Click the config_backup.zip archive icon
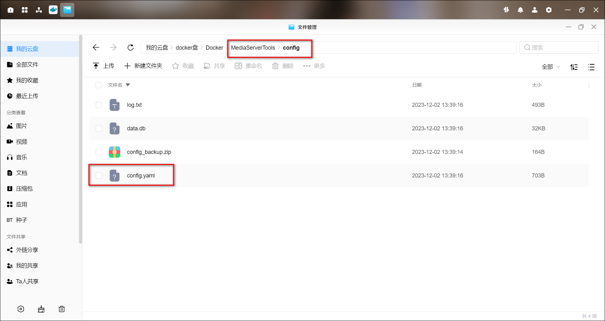The height and width of the screenshot is (321, 605). coord(115,152)
